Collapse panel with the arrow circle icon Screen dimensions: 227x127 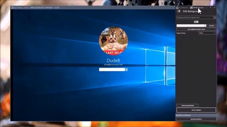click(179, 11)
